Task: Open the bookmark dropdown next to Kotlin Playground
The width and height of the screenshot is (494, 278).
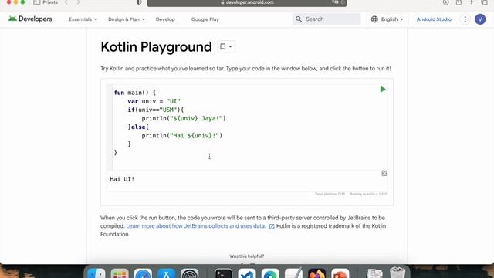Action: pos(226,46)
